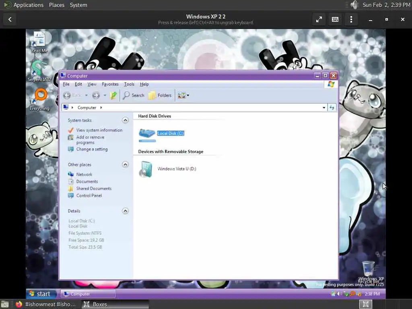This screenshot has height=309, width=412.
Task: Click the host volume speaker icon
Action: point(354,5)
